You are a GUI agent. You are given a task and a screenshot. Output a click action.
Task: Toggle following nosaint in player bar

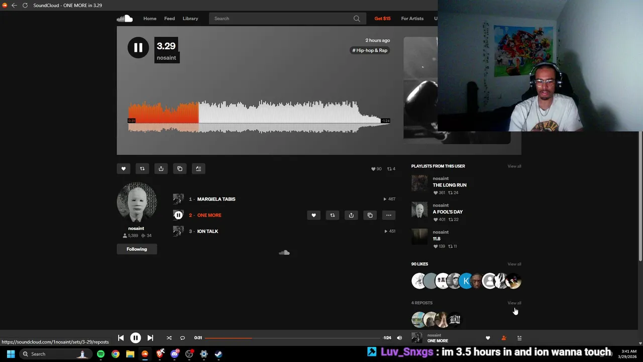pos(504,338)
